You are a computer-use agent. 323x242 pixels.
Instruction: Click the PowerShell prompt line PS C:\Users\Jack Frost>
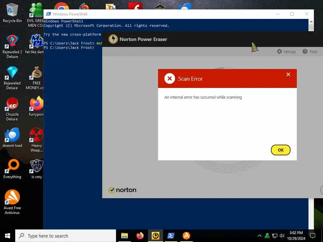69,48
